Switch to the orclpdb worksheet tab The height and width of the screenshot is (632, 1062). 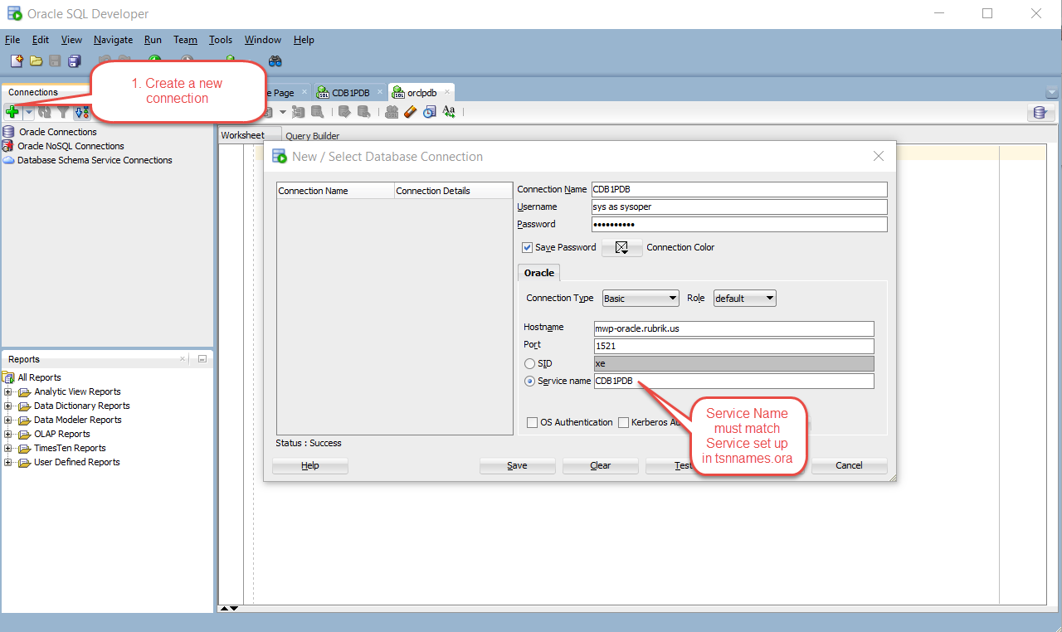point(421,92)
